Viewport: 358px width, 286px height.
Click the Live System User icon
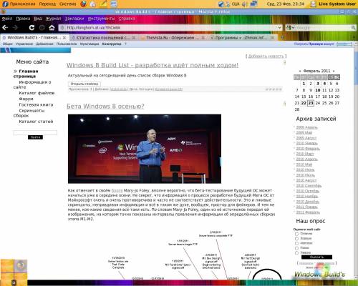(313, 4)
